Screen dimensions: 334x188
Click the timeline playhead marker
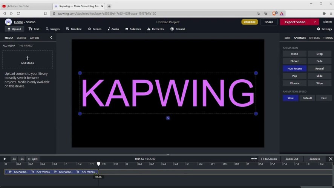(98, 164)
